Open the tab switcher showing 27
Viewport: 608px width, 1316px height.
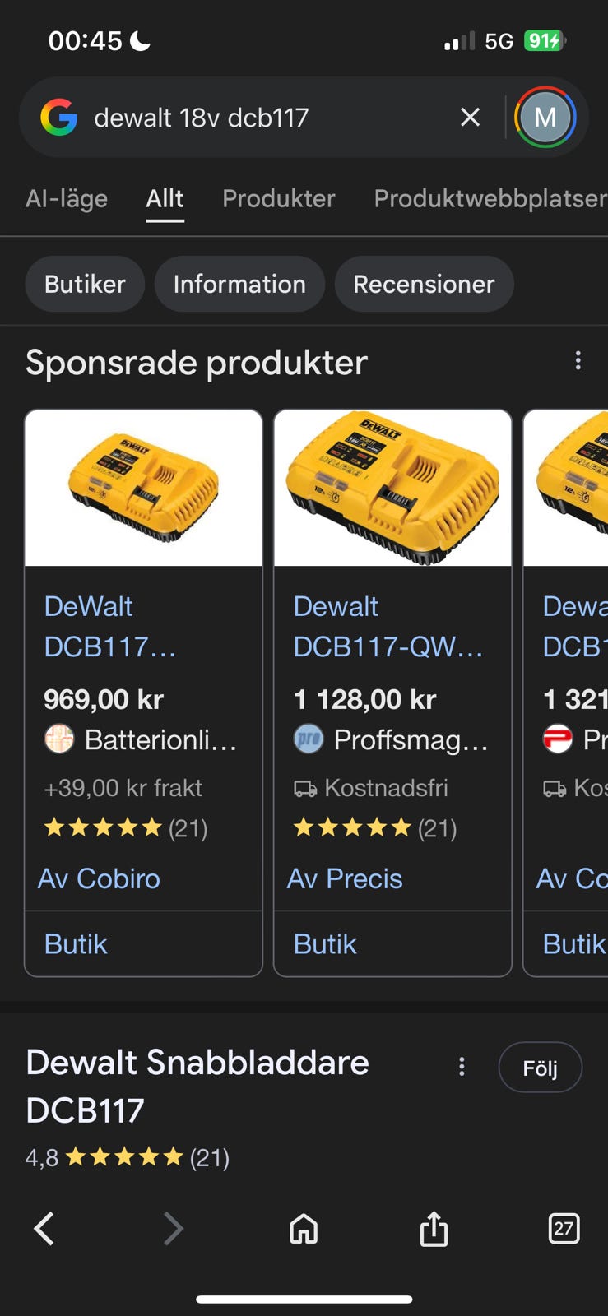pyautogui.click(x=564, y=1229)
